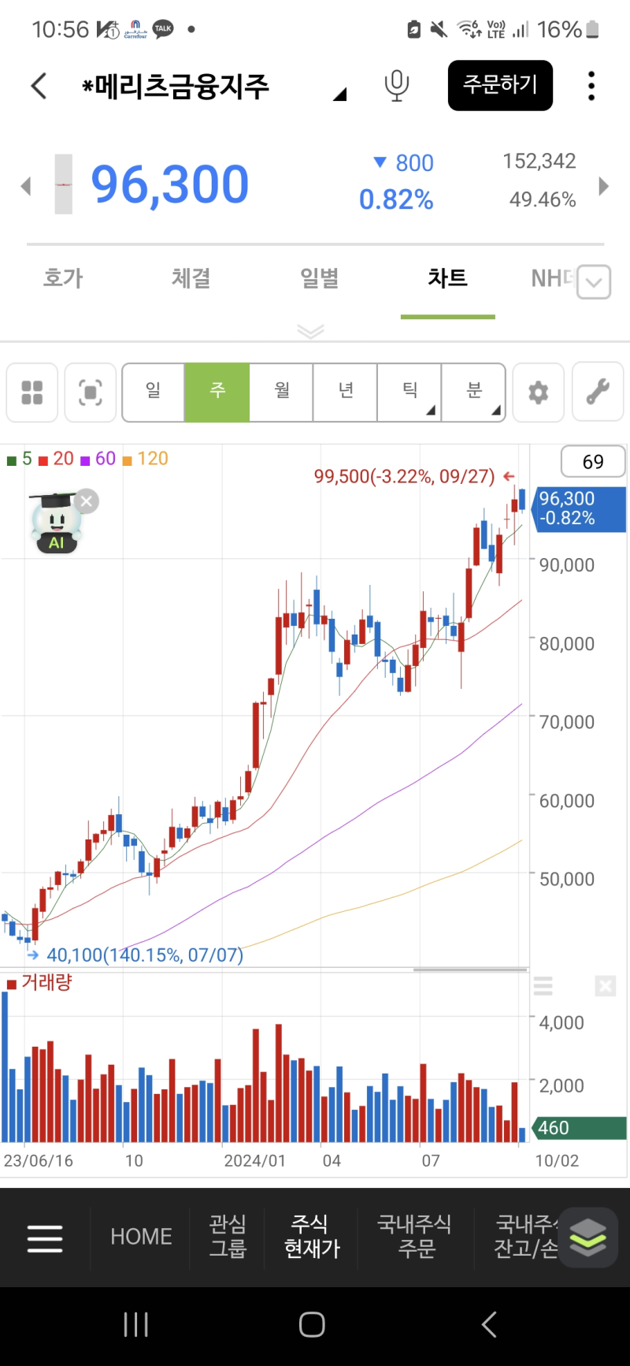The height and width of the screenshot is (1366, 630).
Task: Open chart settings gear icon
Action: [x=538, y=393]
